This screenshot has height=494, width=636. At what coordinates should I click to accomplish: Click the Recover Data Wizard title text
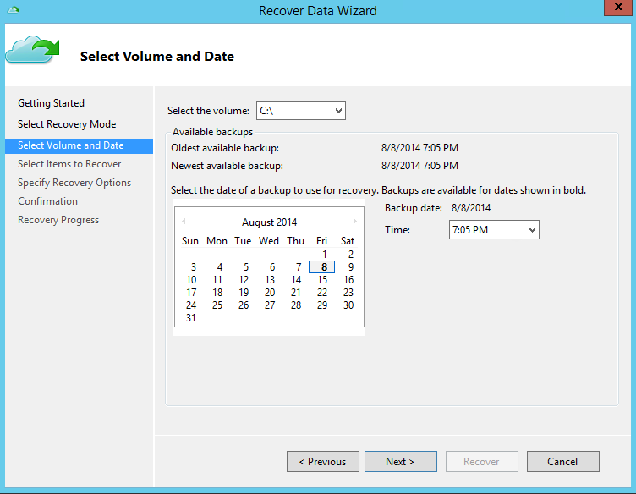318,10
